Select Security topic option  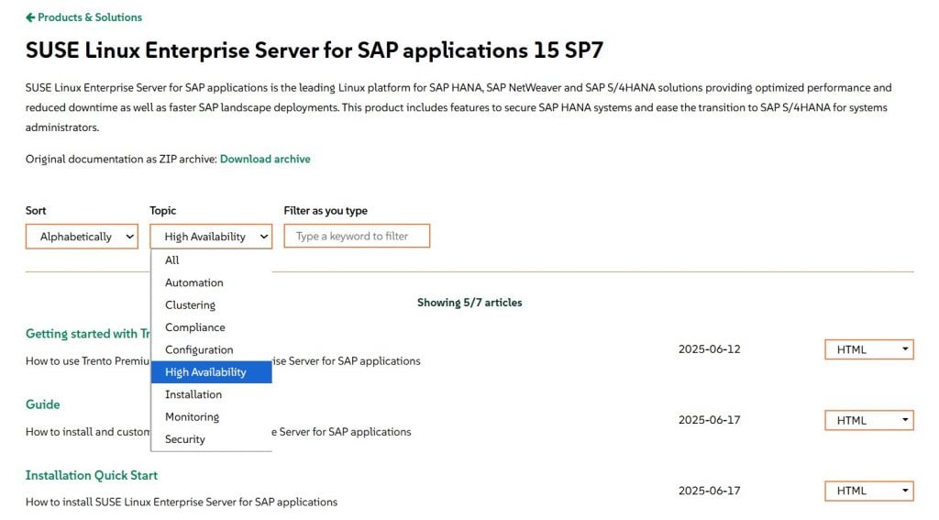coord(212,439)
